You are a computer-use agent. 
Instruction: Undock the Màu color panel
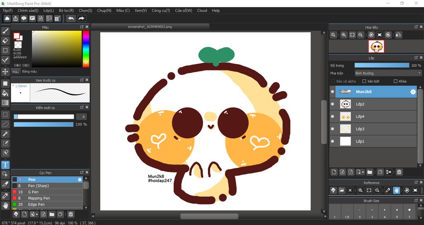click(x=82, y=27)
